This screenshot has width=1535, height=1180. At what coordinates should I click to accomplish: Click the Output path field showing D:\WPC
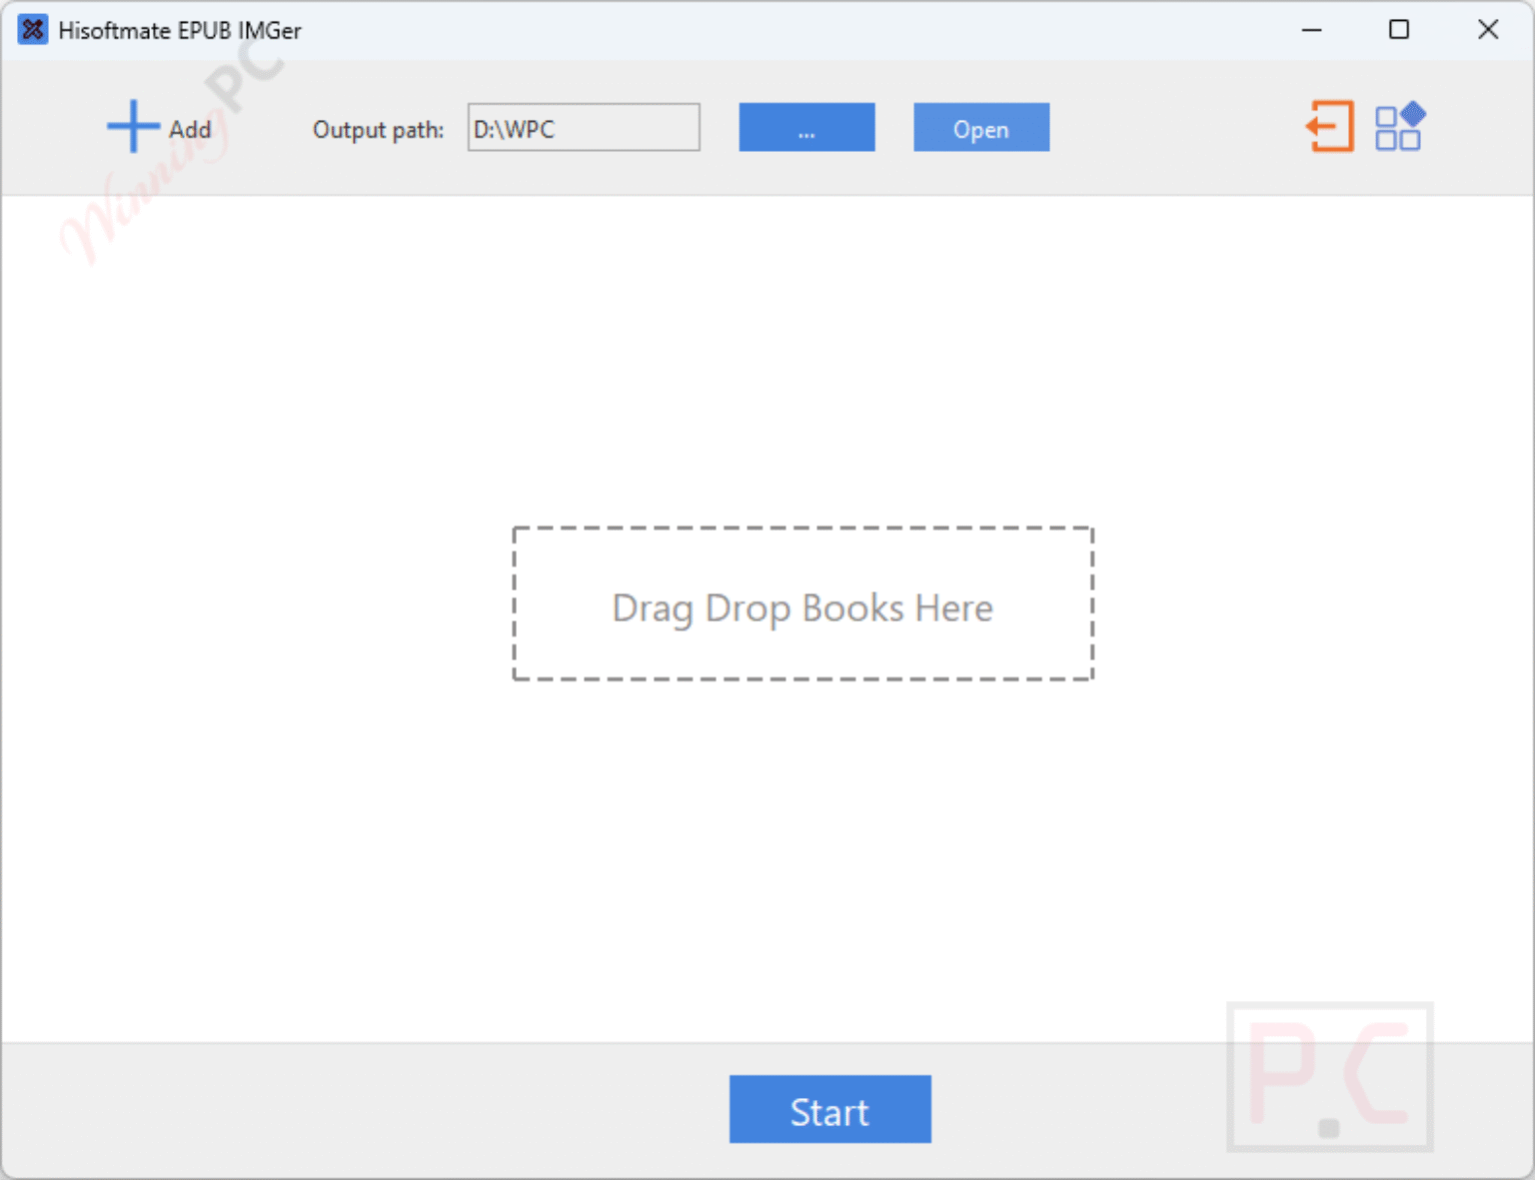click(584, 128)
